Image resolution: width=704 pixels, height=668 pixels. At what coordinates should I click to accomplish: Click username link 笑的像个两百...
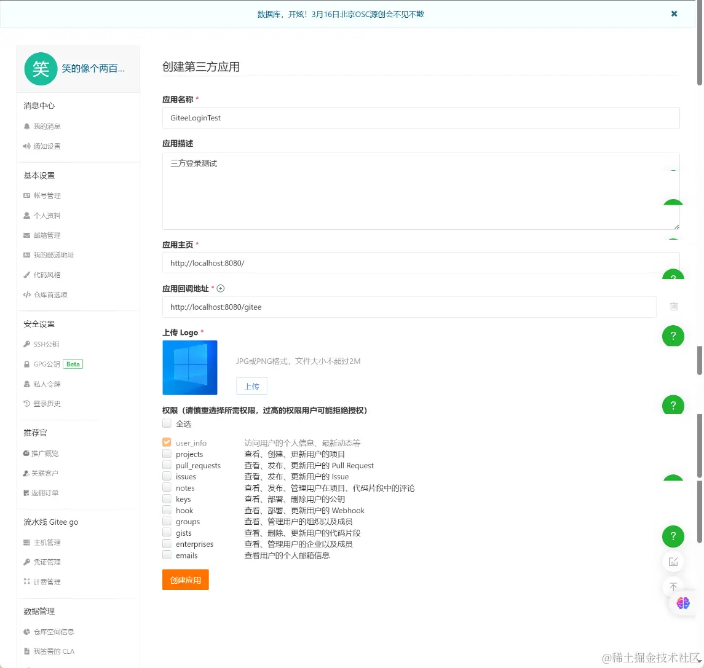click(x=93, y=69)
